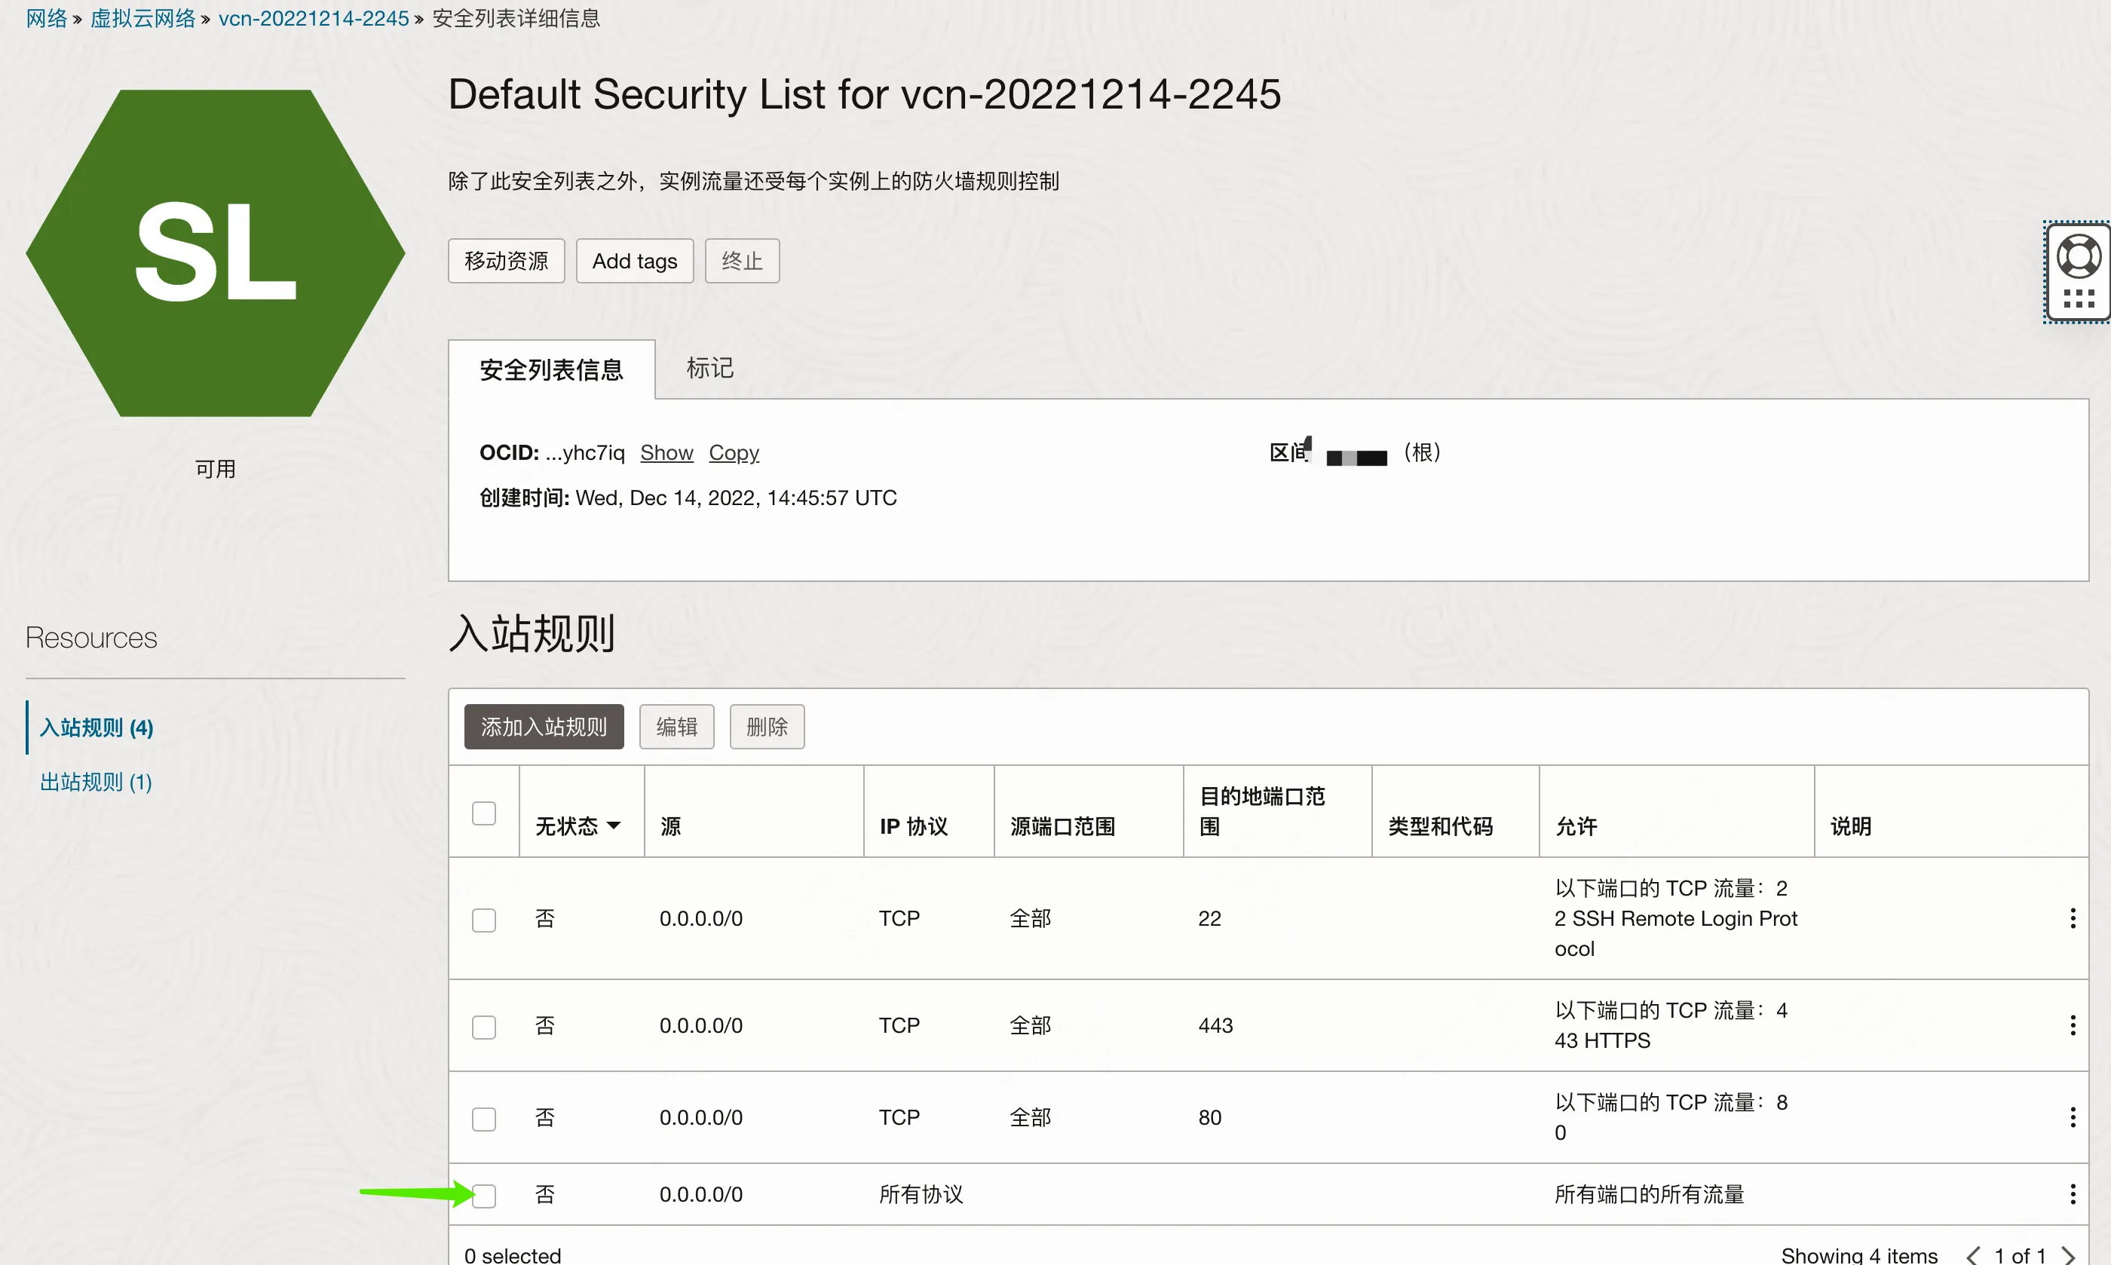Go to previous page of rules
2111x1265 pixels.
pyautogui.click(x=1972, y=1254)
